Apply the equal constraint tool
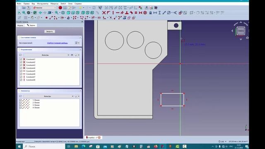This screenshot has width=265, height=149. click(x=136, y=13)
